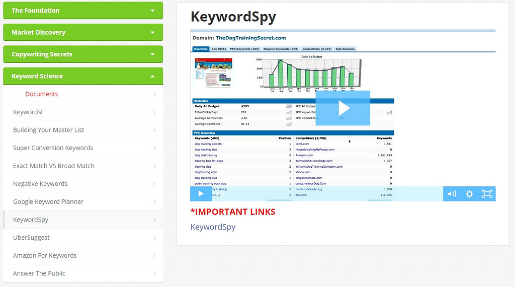Expand The Foundation section
515x287 pixels.
pos(83,11)
